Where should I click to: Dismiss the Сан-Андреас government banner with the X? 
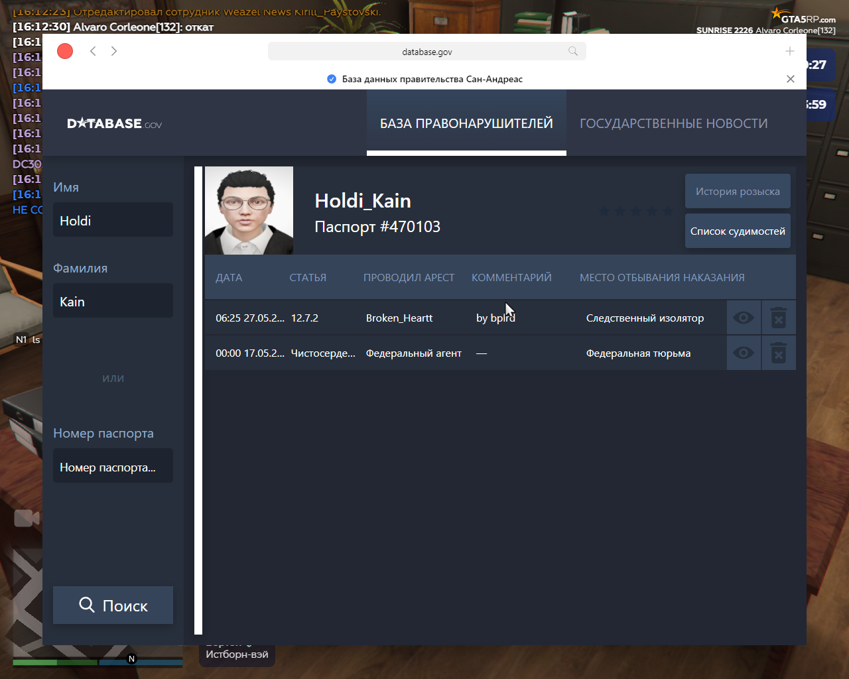click(791, 78)
